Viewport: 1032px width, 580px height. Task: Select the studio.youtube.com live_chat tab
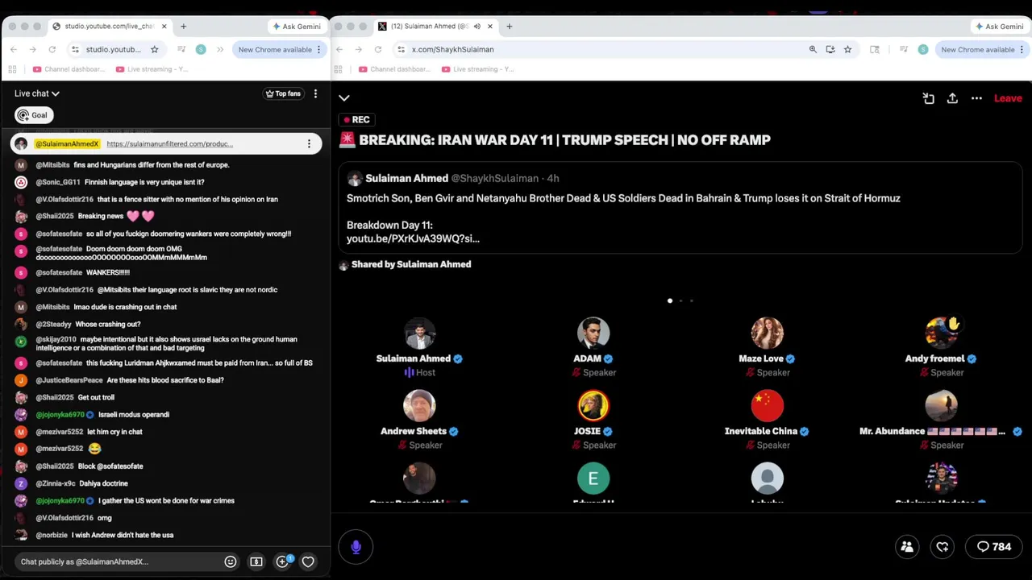(x=109, y=27)
